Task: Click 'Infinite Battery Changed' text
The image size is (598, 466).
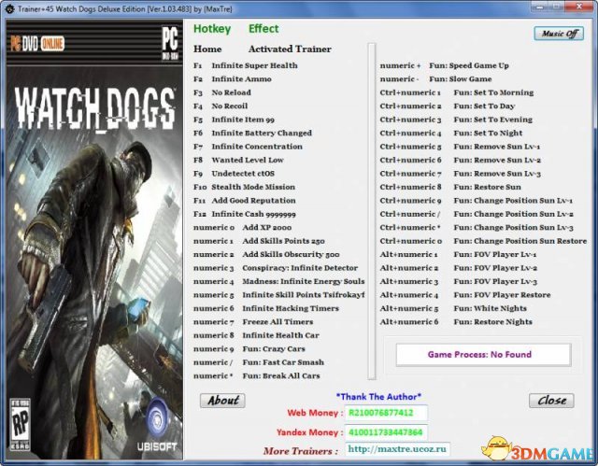Action: point(262,133)
